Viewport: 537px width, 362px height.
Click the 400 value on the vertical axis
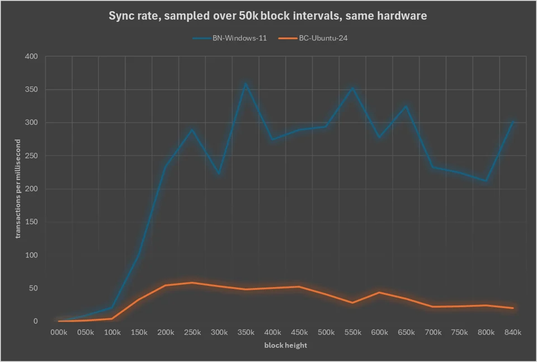coord(31,56)
